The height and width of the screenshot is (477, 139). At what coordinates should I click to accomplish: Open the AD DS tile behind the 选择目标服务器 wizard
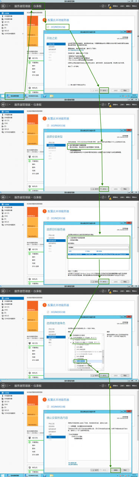pyautogui.click(x=35, y=249)
